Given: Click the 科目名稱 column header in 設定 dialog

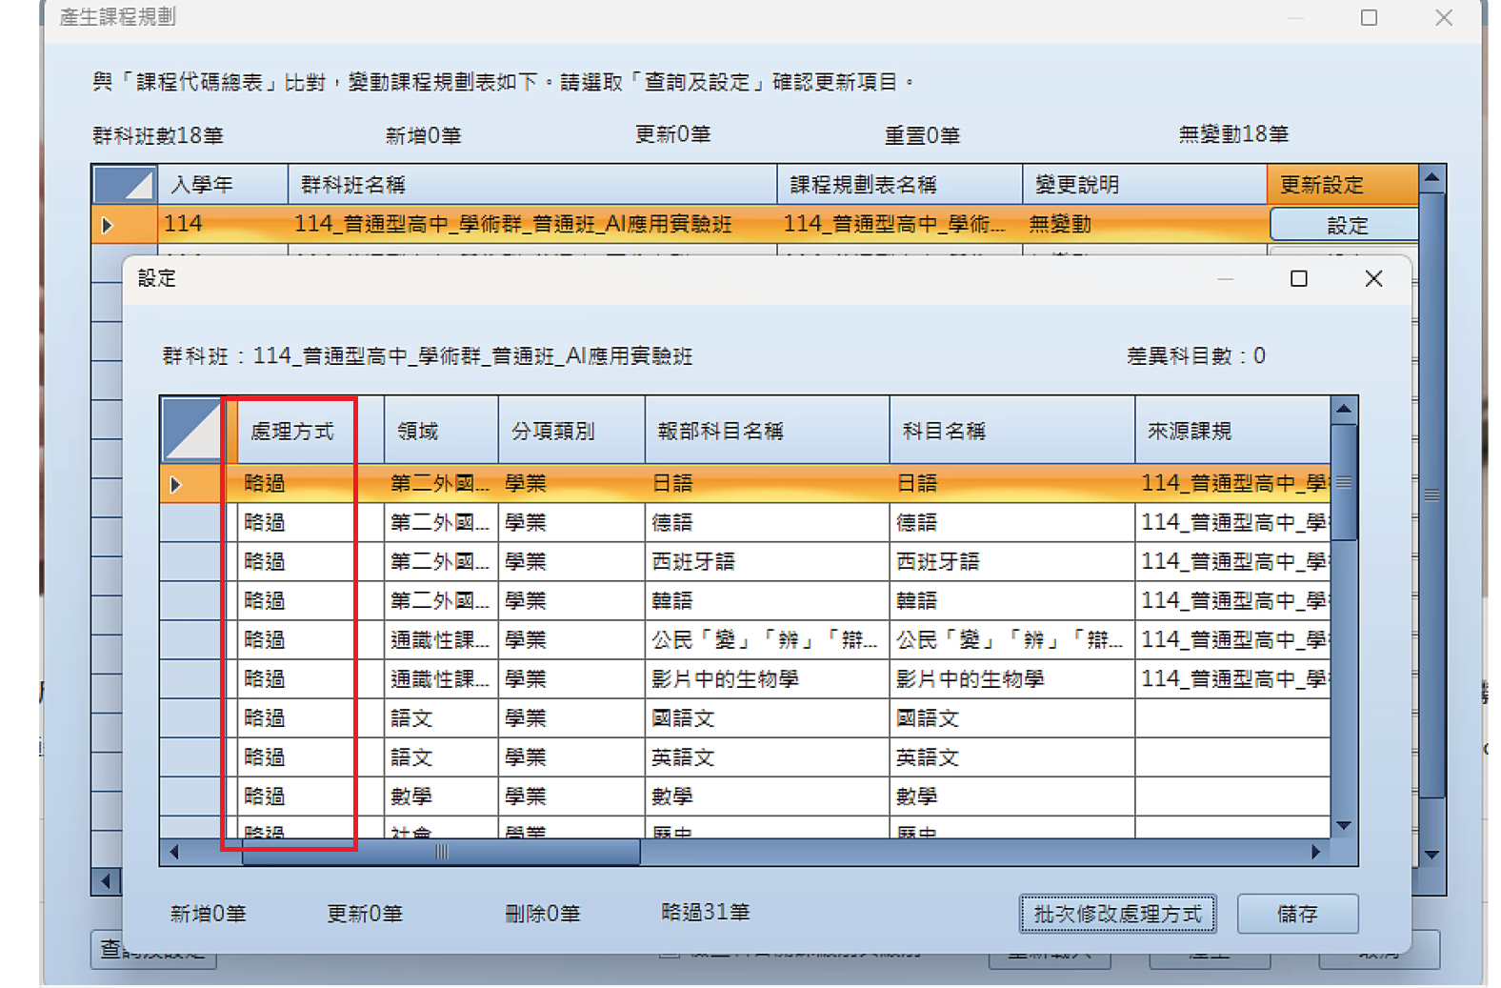Looking at the screenshot, I should point(1011,431).
